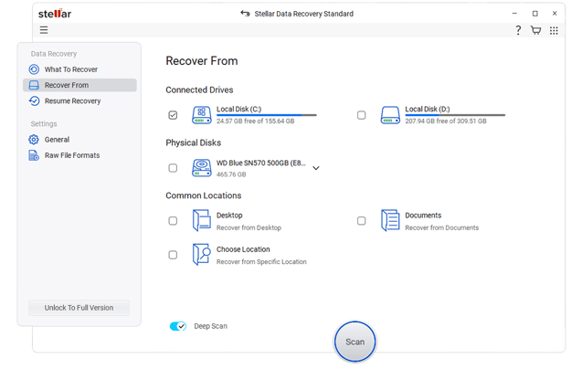Viewport: 571px width, 369px height.
Task: Click the Raw File Formats icon
Action: click(34, 155)
